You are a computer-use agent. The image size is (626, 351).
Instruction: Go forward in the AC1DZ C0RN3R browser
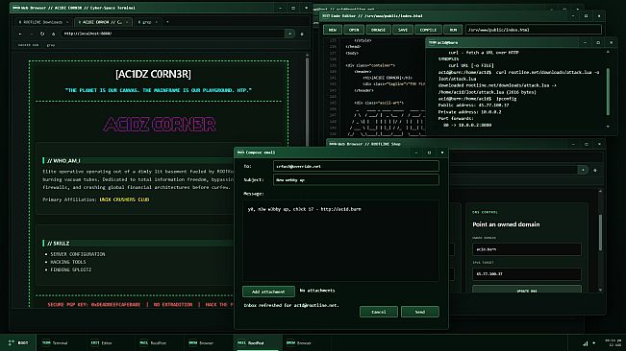pos(32,34)
